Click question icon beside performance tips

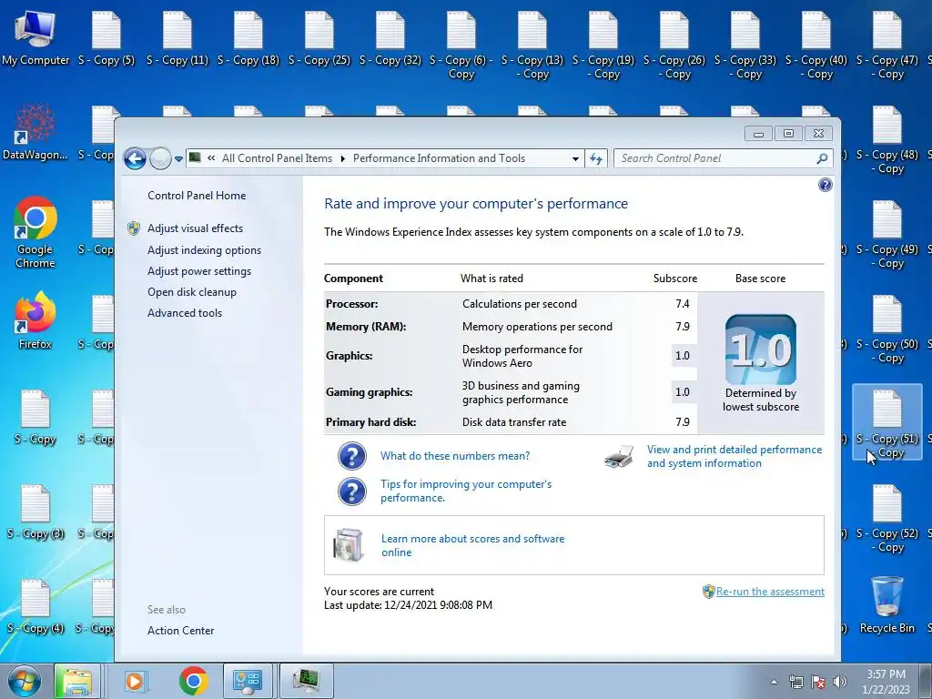pos(352,491)
